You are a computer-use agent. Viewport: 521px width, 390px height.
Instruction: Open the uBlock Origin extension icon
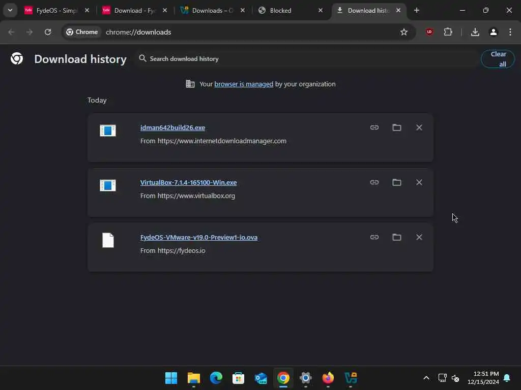(x=429, y=32)
